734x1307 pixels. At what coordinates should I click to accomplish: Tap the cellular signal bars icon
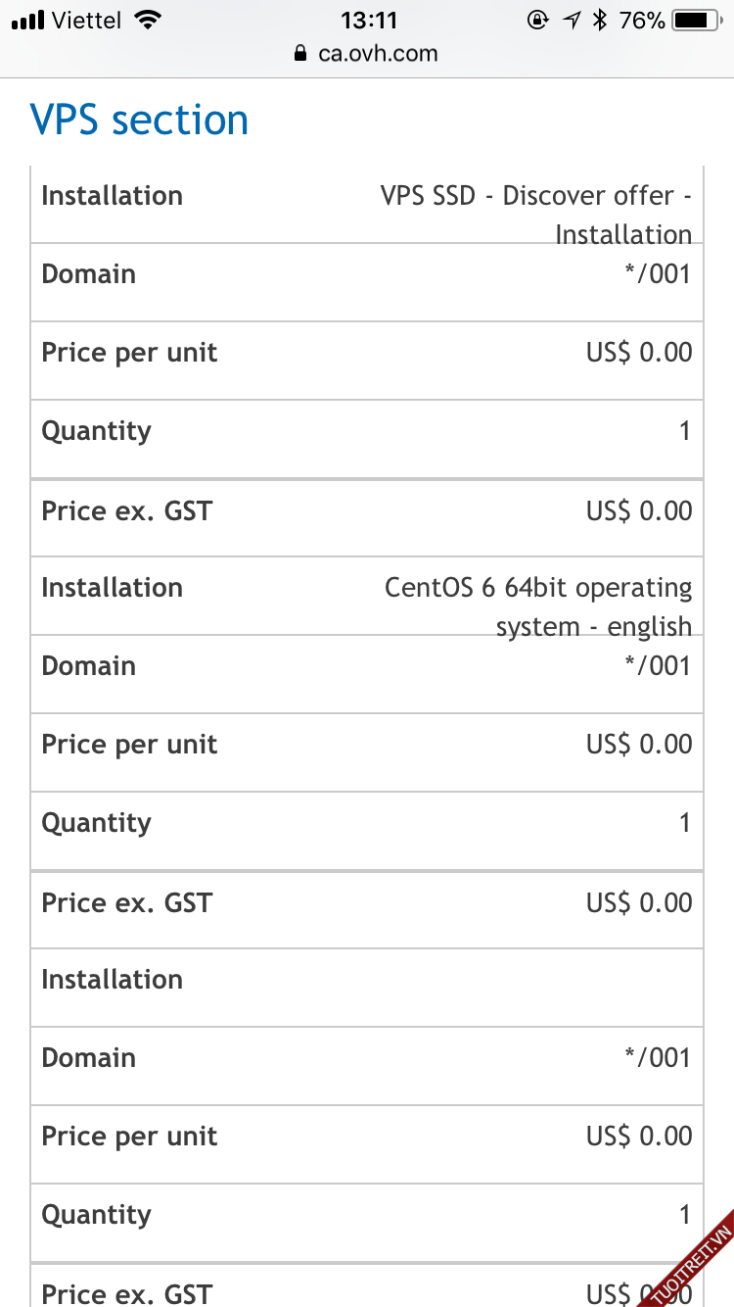point(27,21)
